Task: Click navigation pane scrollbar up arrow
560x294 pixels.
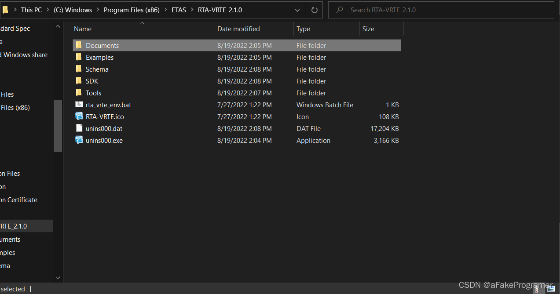Action: tap(58, 26)
